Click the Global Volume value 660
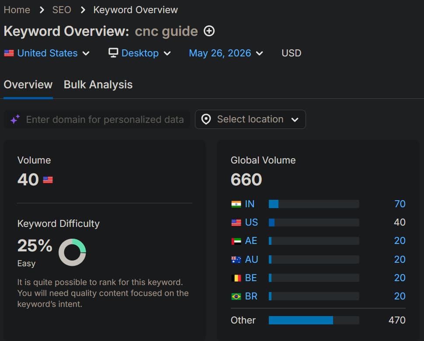The height and width of the screenshot is (341, 424). [x=247, y=180]
